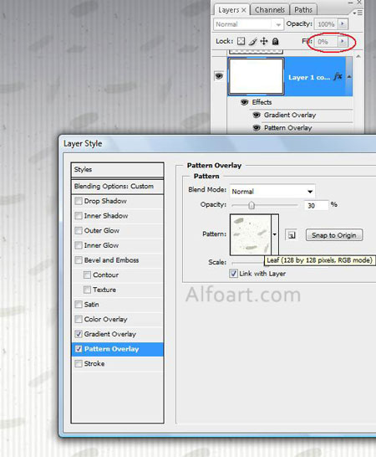Switch to the Channels tab
This screenshot has width=376, height=457.
pyautogui.click(x=270, y=10)
